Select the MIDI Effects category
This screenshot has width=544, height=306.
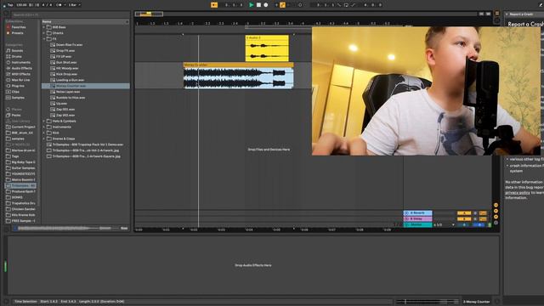click(x=20, y=74)
